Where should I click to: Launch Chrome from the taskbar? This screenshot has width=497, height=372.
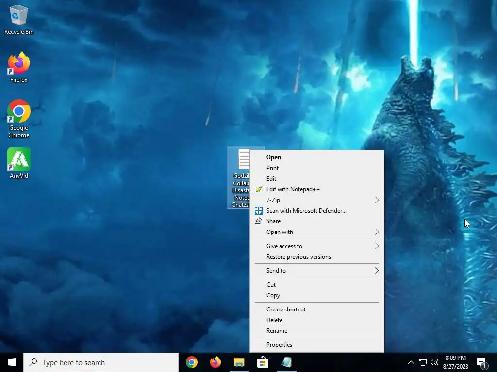(192, 362)
